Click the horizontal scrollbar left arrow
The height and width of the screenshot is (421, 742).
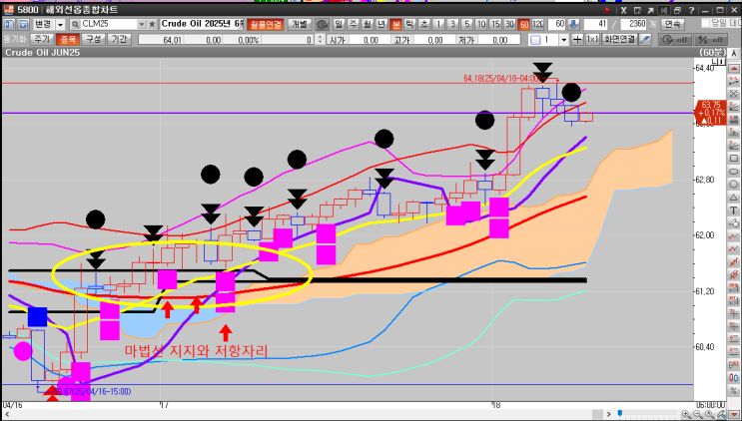point(7,414)
